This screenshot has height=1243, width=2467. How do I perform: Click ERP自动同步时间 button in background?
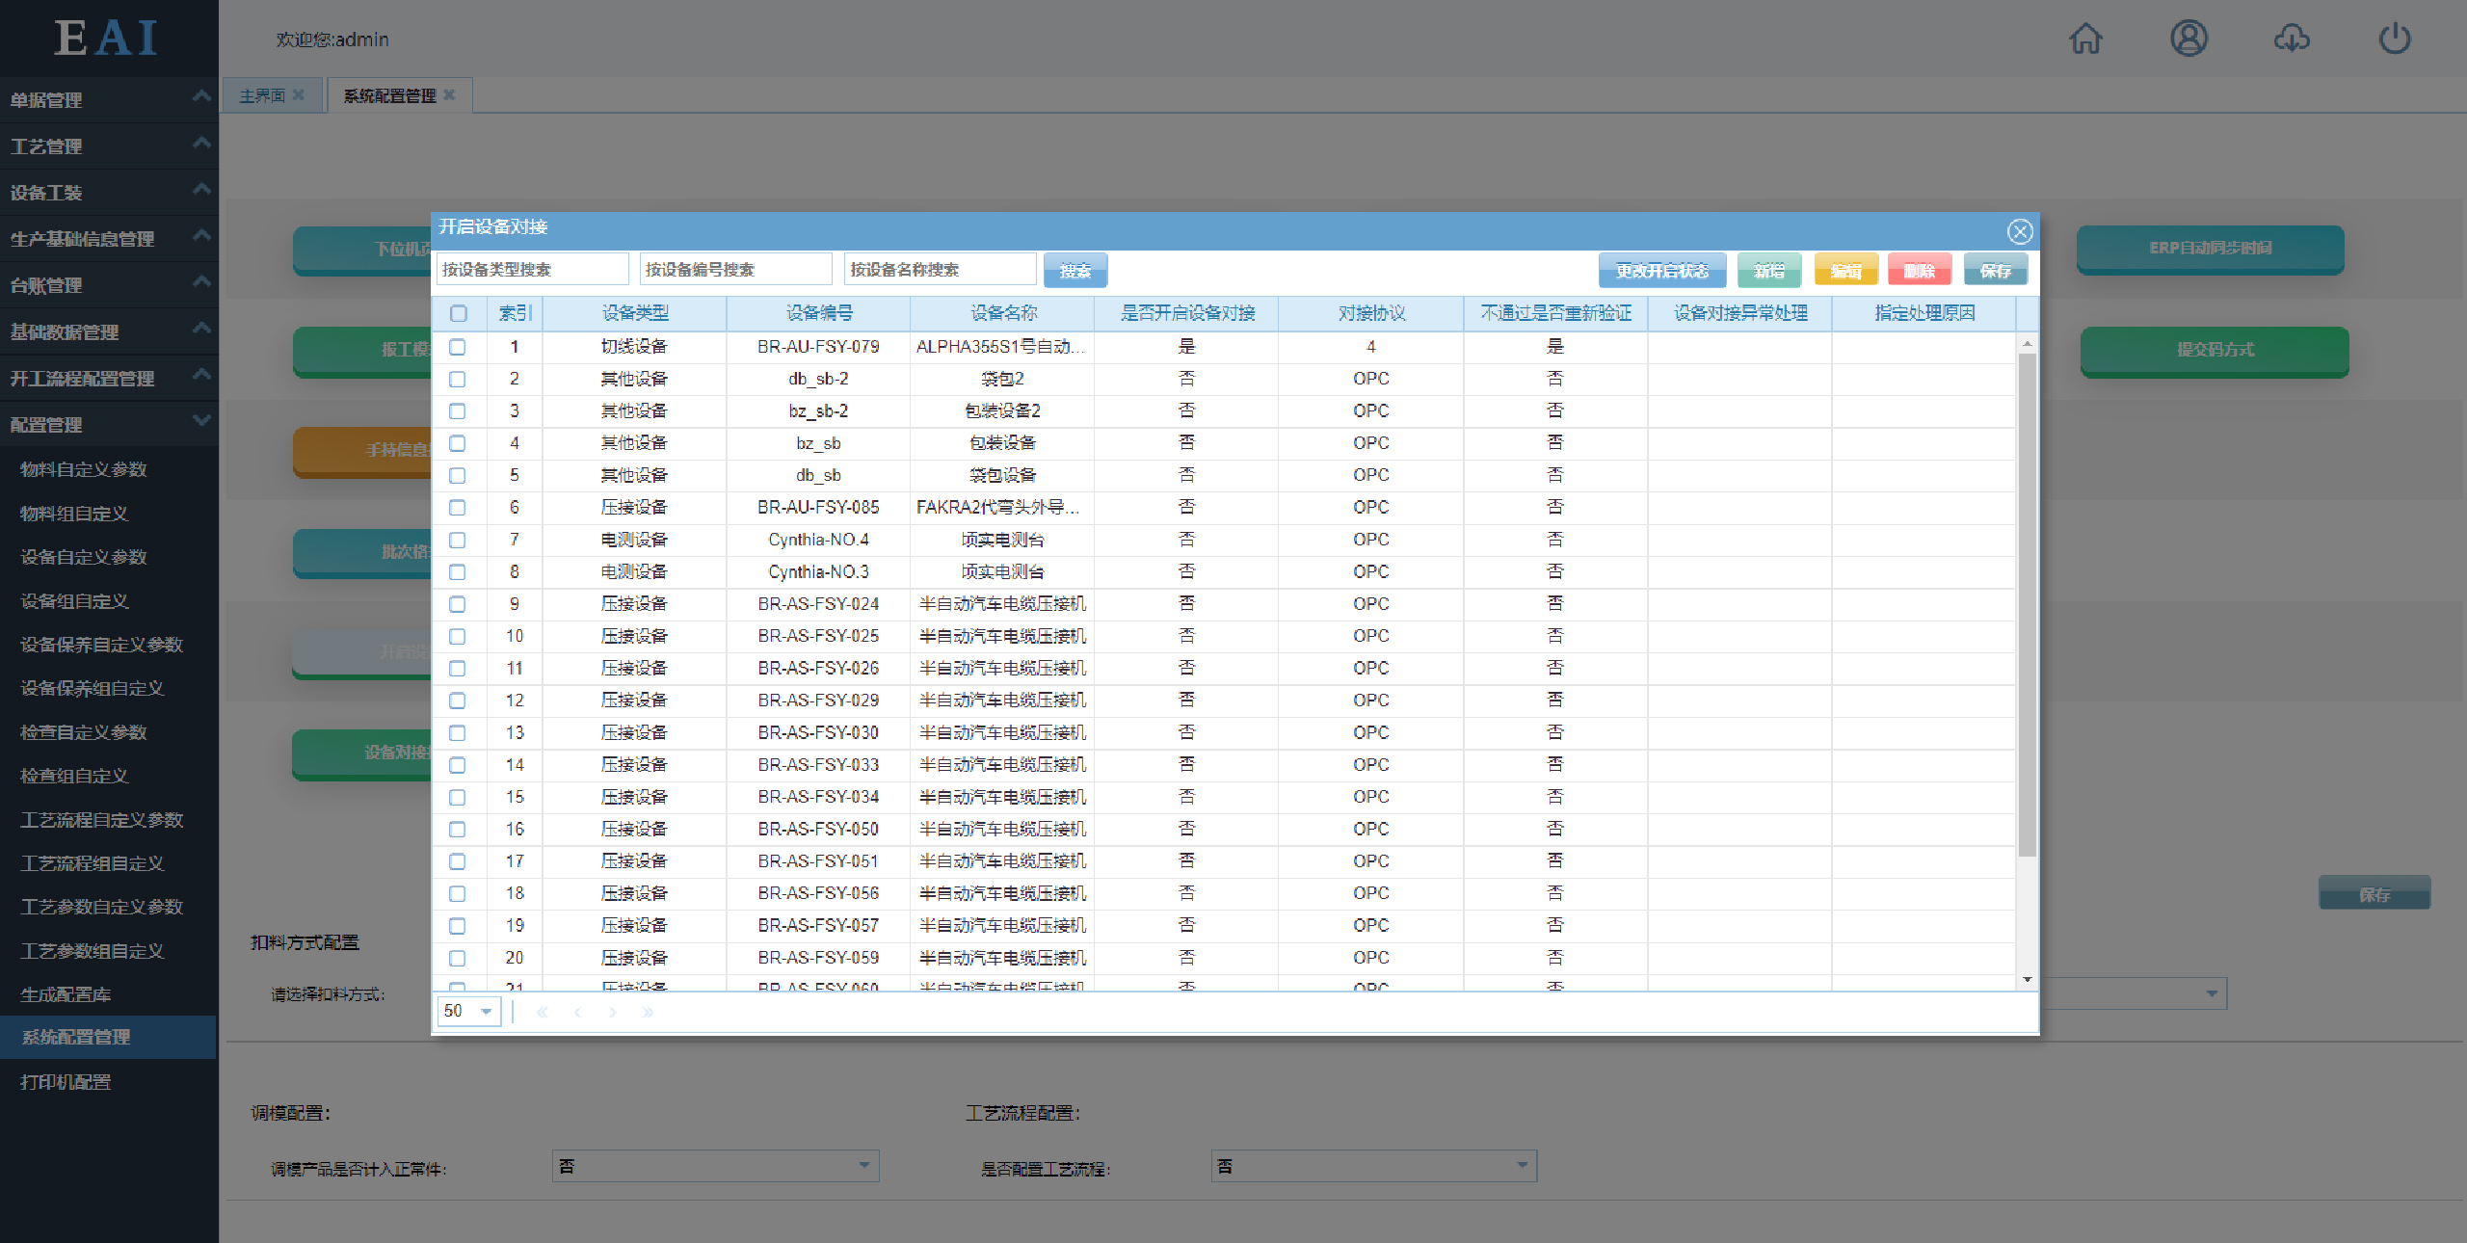tap(2211, 249)
